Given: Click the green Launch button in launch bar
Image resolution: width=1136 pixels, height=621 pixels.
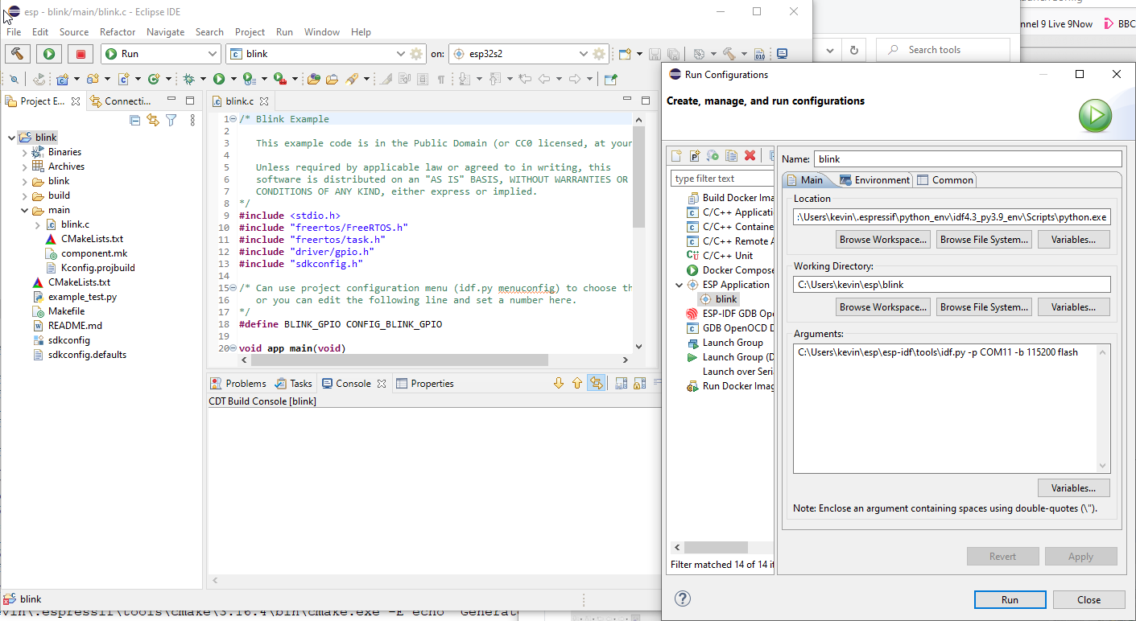Looking at the screenshot, I should tap(49, 54).
